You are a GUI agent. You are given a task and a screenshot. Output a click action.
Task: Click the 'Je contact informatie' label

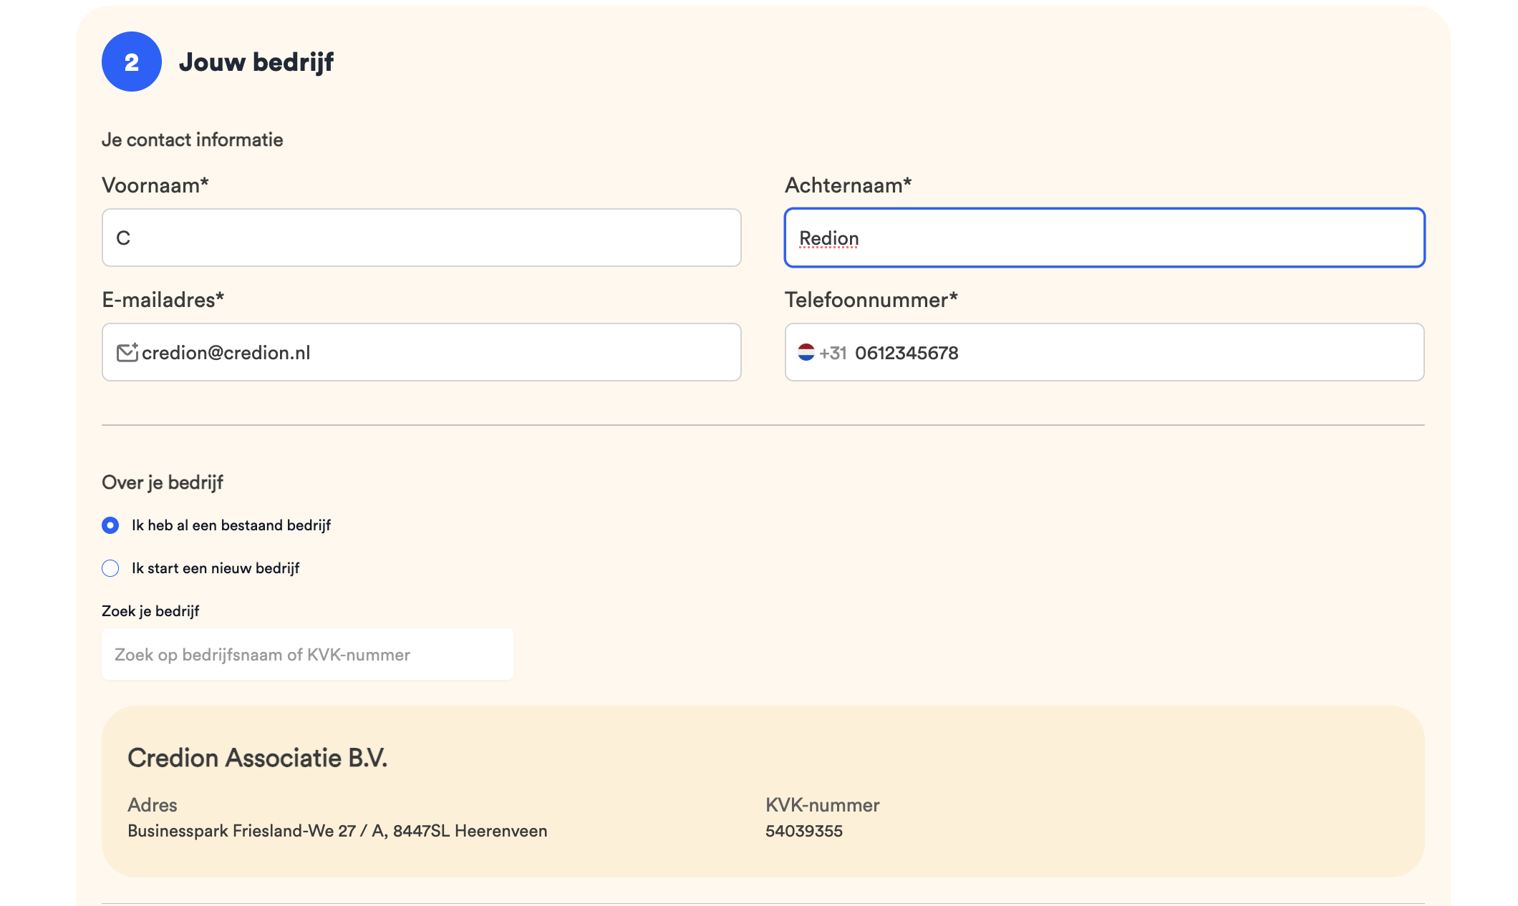click(192, 140)
